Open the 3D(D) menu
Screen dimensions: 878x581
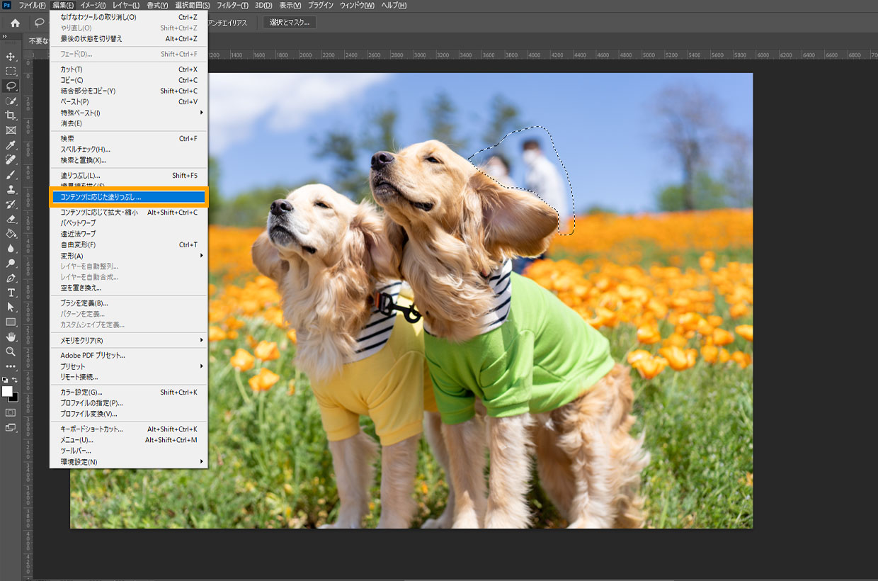click(263, 5)
